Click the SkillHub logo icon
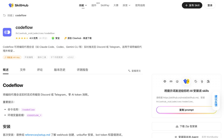This screenshot has height=138, width=224. coord(11,5)
